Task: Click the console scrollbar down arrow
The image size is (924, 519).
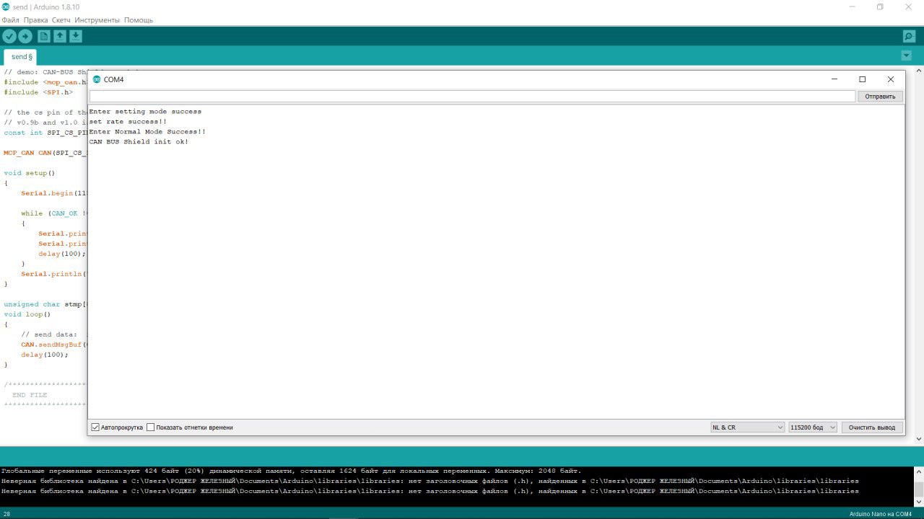Action: pos(919,502)
